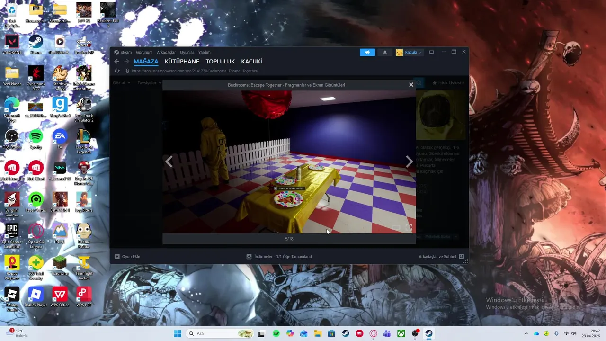Open VALORANT desktop shortcut
Viewport: 606px width, 341px height.
click(x=12, y=45)
